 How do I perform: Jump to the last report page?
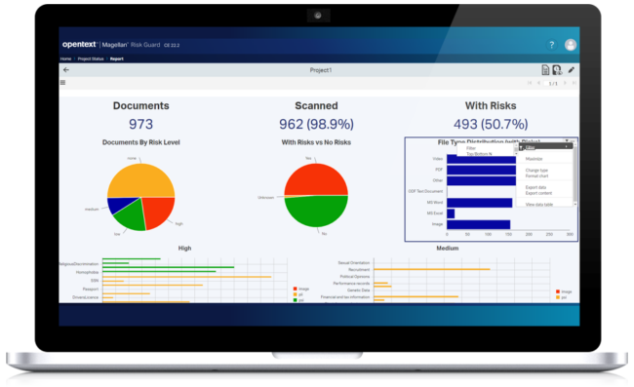[574, 83]
